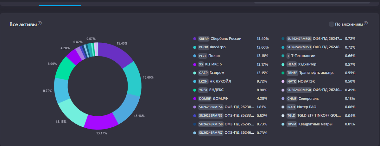The height and width of the screenshot is (146, 380).
Task: Select the NVTK ticker badge
Action: click(291, 81)
